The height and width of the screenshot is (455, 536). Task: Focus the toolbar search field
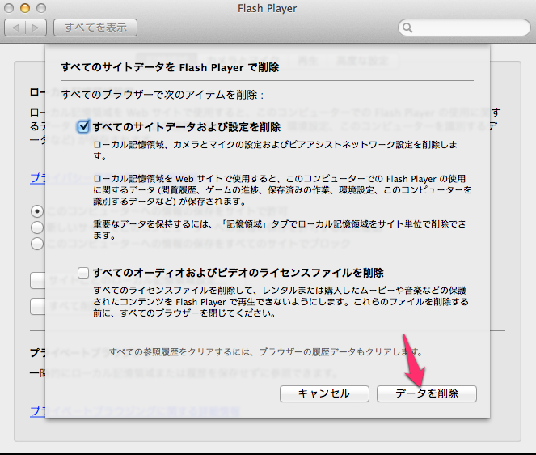pos(464,28)
